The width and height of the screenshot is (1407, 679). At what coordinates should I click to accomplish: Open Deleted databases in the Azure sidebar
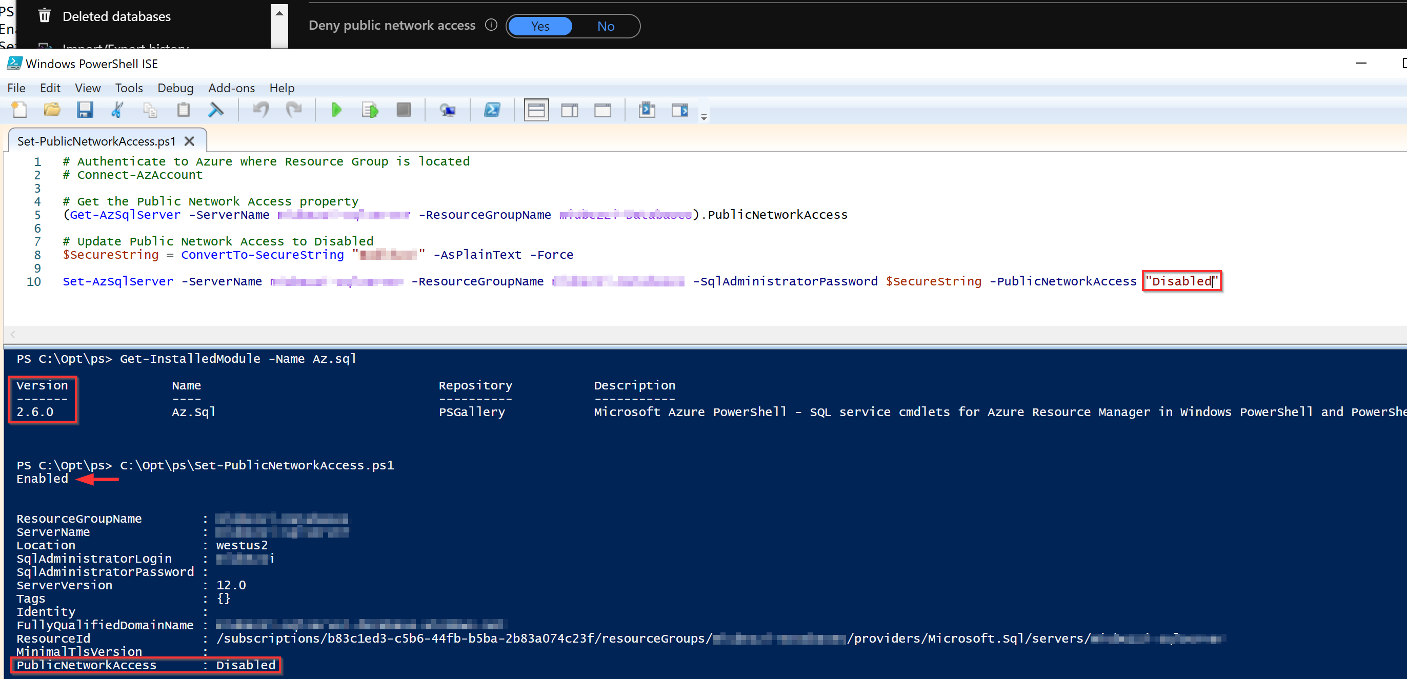point(116,16)
